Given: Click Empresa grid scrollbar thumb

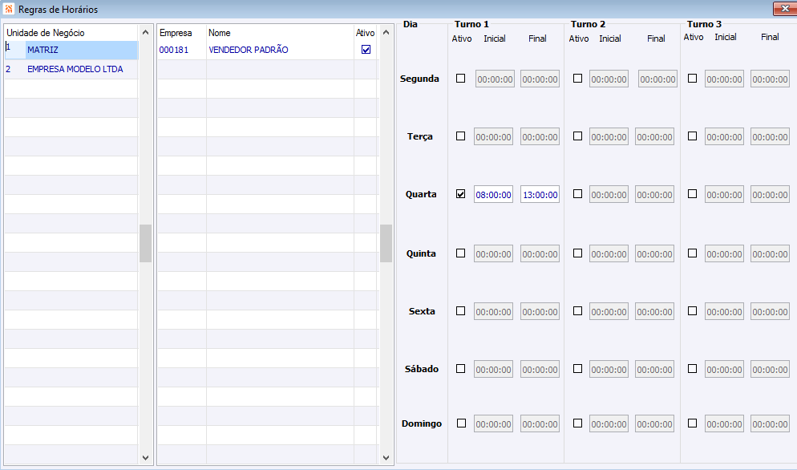Looking at the screenshot, I should (x=386, y=243).
